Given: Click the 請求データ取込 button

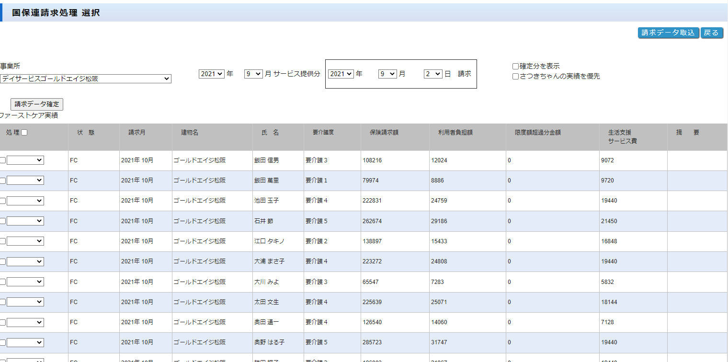Looking at the screenshot, I should (668, 33).
